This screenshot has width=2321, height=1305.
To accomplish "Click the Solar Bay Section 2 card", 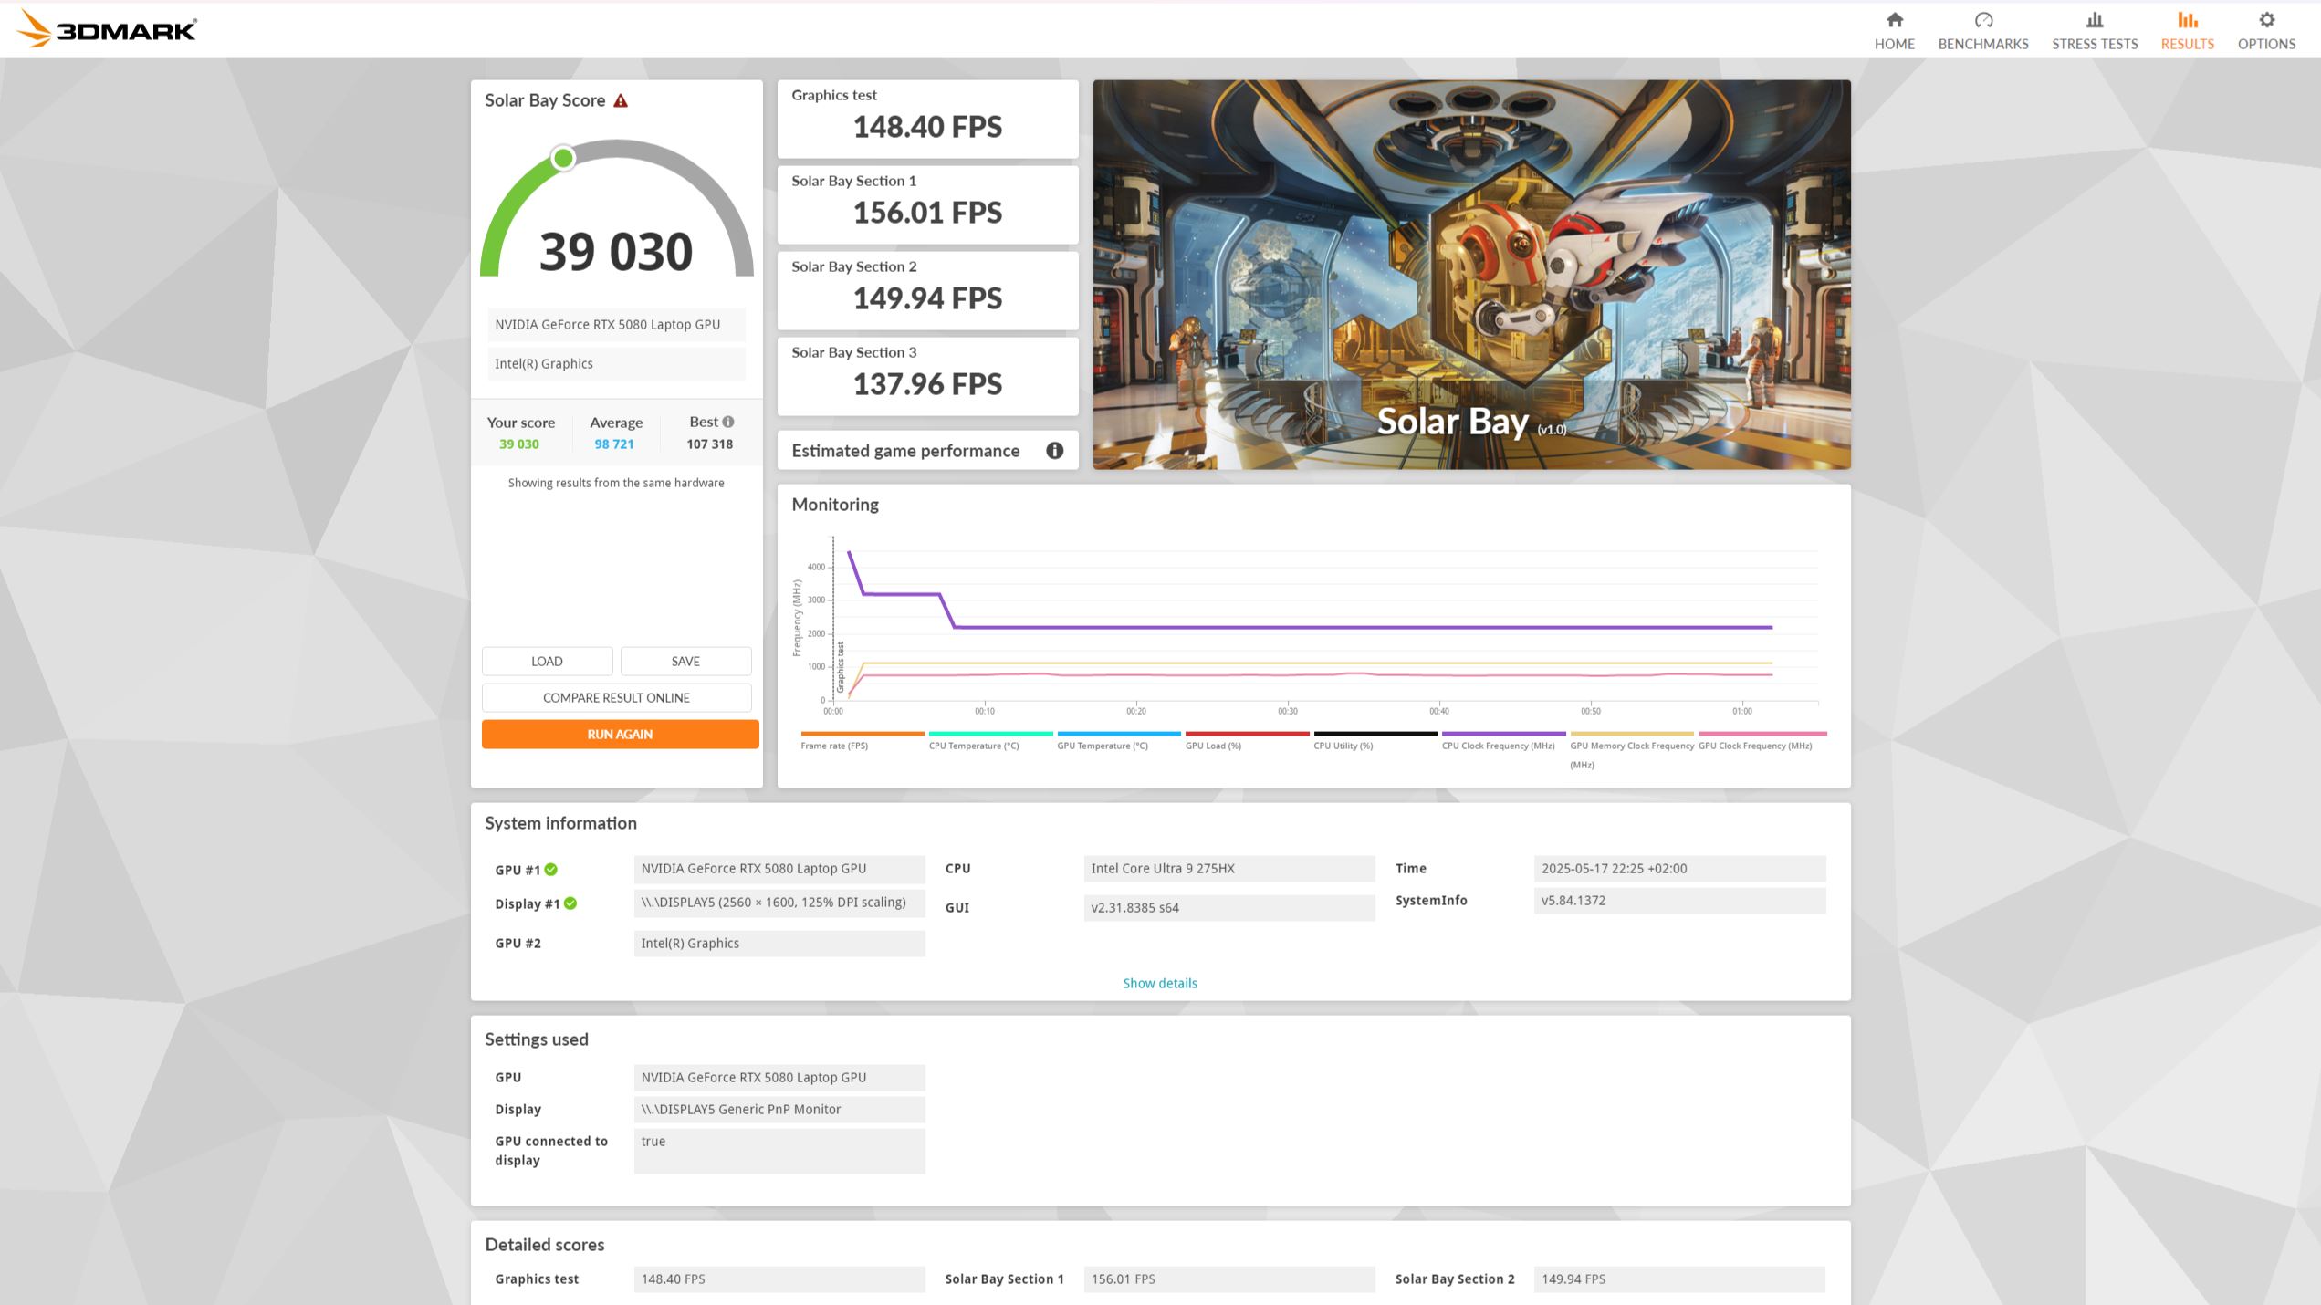I will [x=927, y=290].
